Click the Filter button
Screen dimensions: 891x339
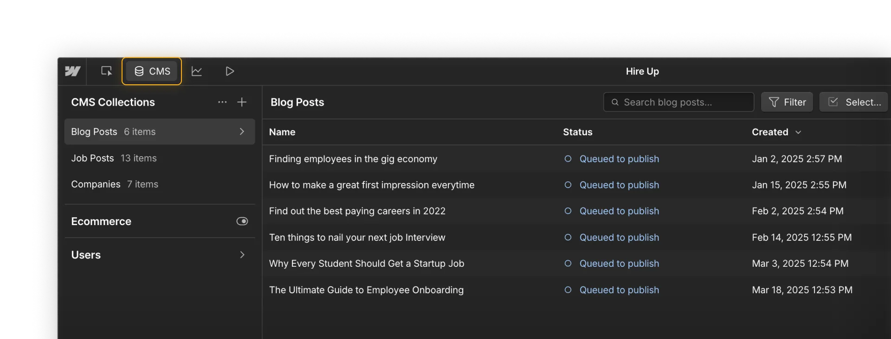pyautogui.click(x=787, y=102)
